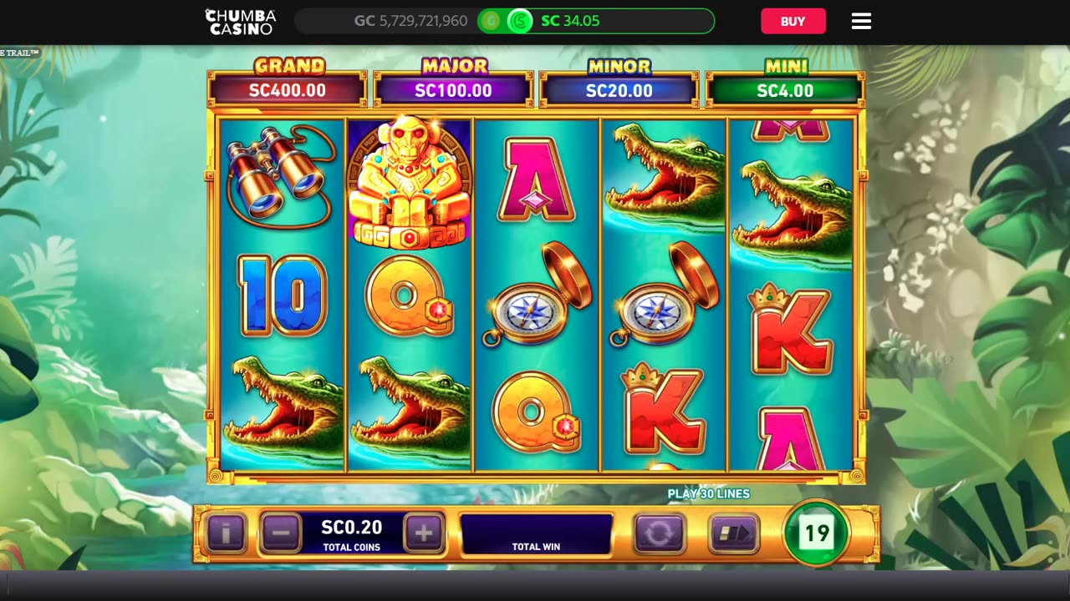Screen dimensions: 1070x601
Task: Click the BUY button
Action: [792, 21]
